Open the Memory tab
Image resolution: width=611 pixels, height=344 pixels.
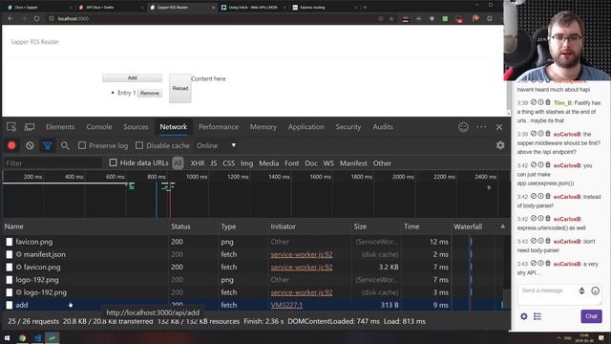tap(263, 127)
